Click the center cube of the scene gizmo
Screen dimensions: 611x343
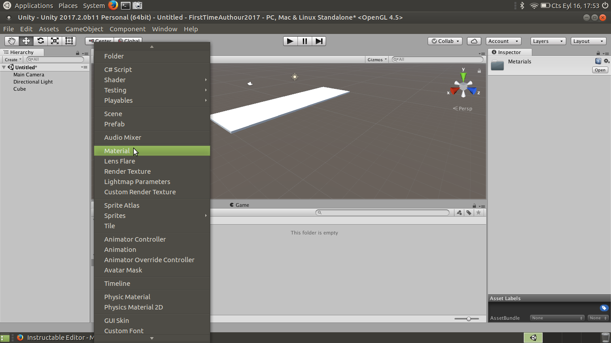[463, 86]
